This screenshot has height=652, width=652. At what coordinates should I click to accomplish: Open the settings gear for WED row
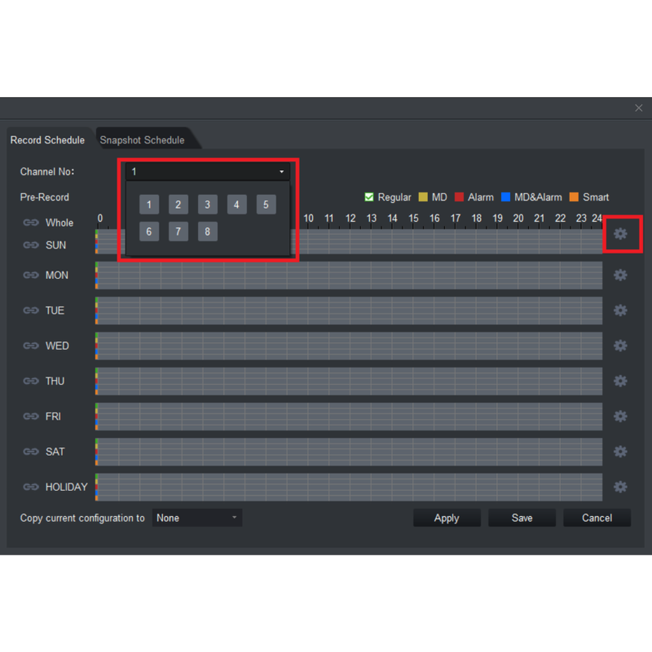(x=620, y=346)
